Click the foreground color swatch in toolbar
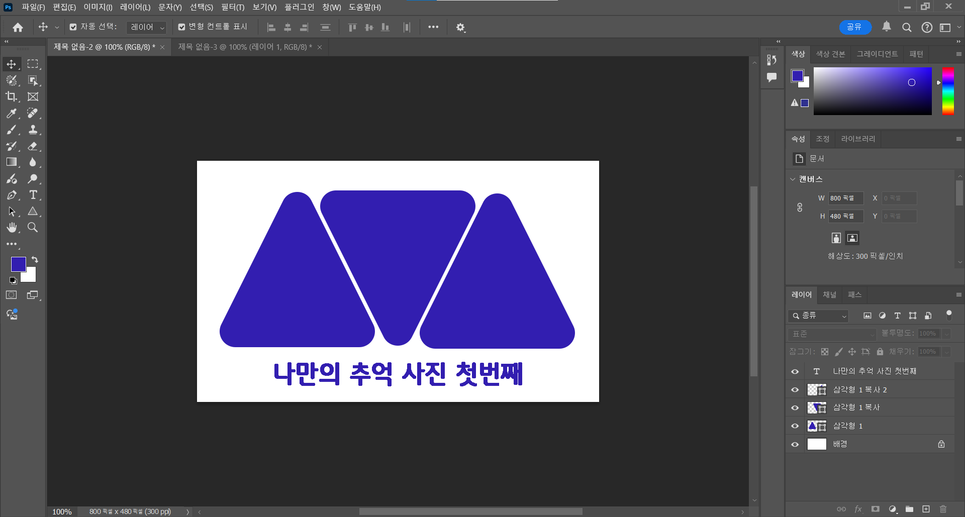The image size is (965, 517). (x=19, y=264)
